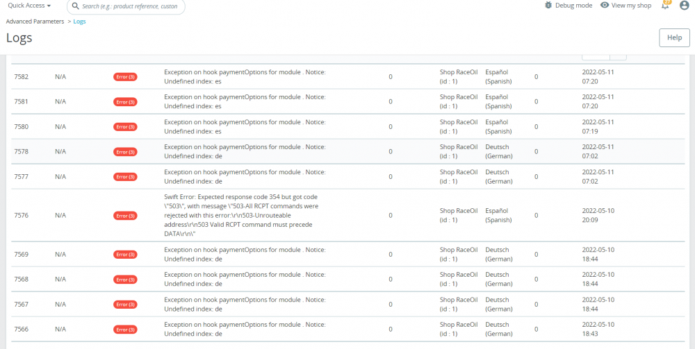Viewport: 695px width, 349px height.
Task: Click Español (Spanish) in row 7581
Action: pos(497,101)
